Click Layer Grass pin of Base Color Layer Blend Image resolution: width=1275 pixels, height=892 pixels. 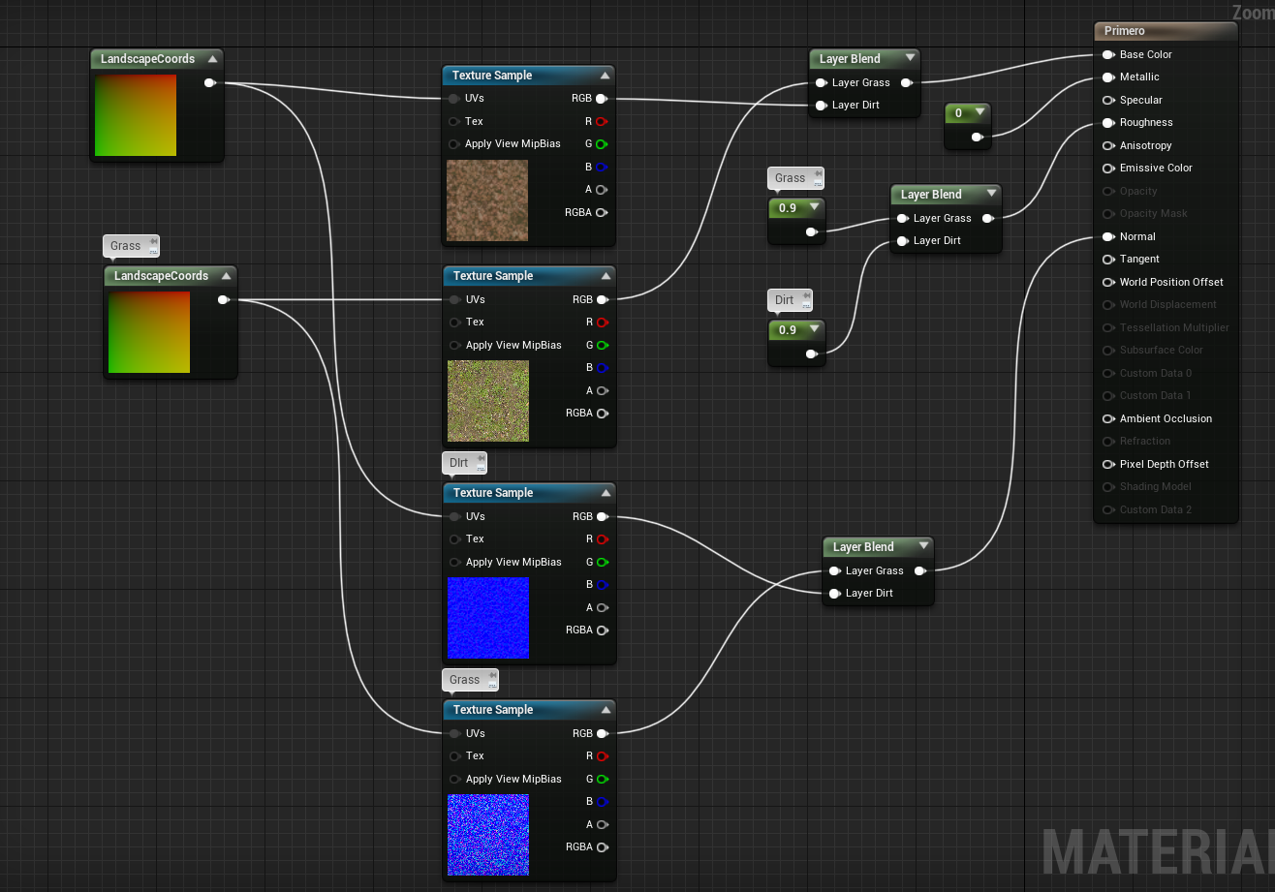pos(821,82)
